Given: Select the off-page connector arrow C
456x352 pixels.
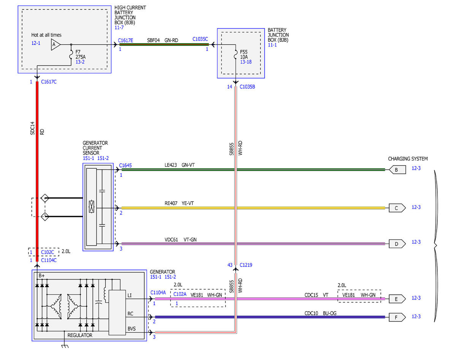Looking at the screenshot, I should [x=397, y=208].
